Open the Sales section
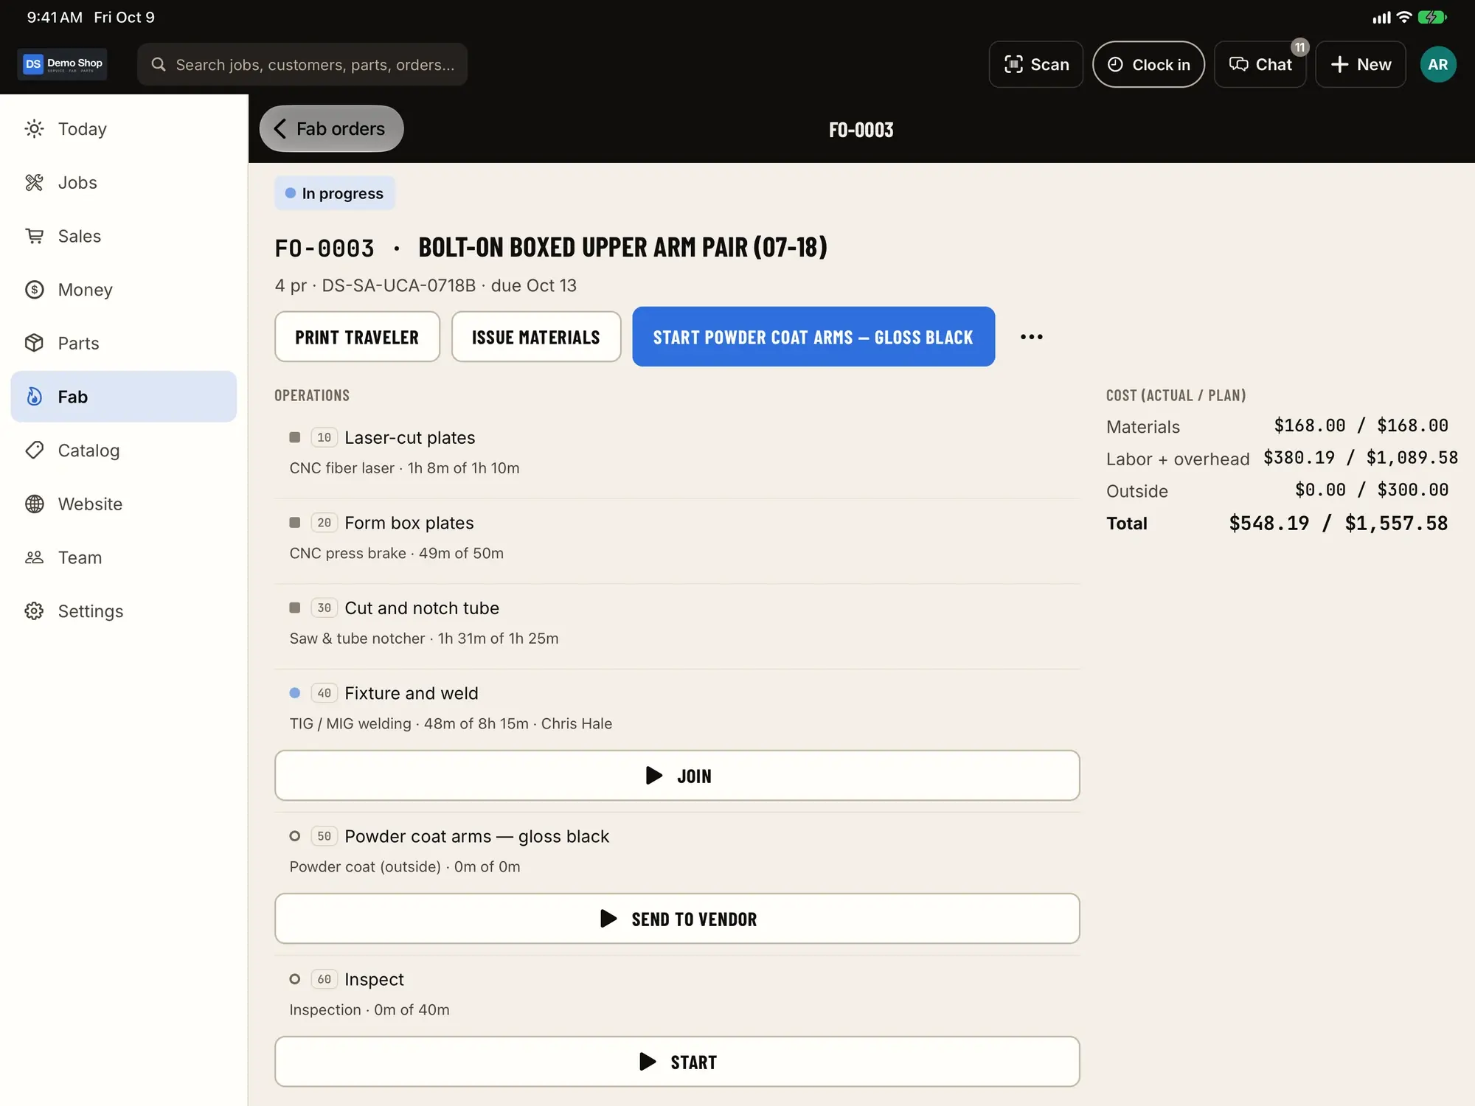The image size is (1475, 1106). [123, 236]
